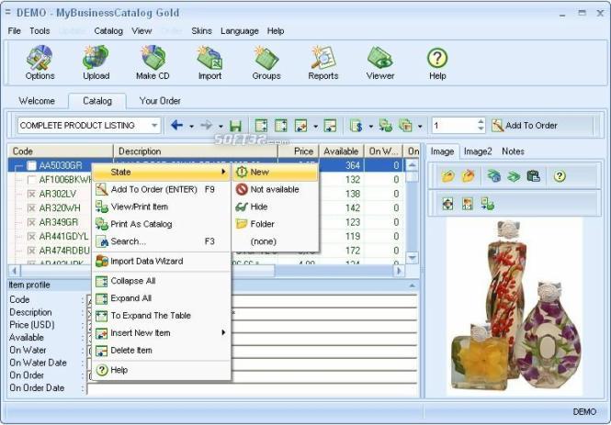
Task: Choose Delete Item from context menu
Action: 162,350
